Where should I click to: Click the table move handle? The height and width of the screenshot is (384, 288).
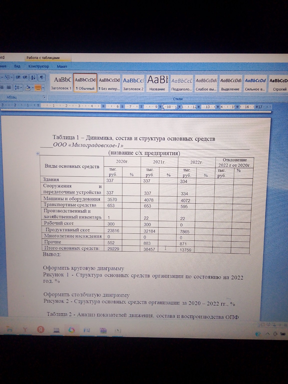coord(38,153)
